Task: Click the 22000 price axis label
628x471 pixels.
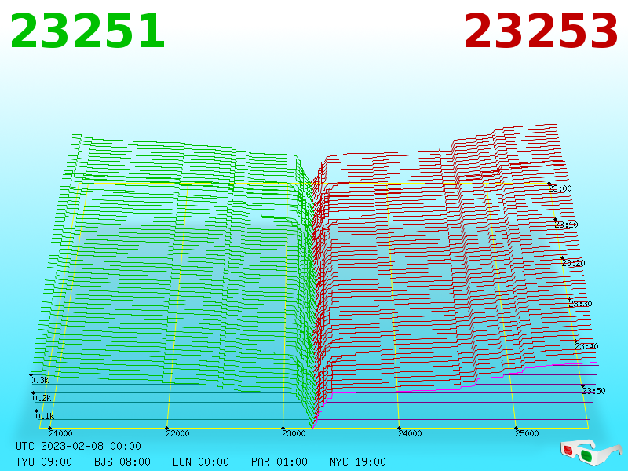Action: coord(177,433)
